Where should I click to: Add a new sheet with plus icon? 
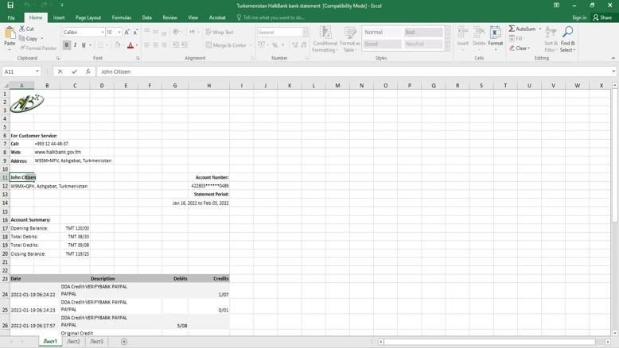(124, 342)
